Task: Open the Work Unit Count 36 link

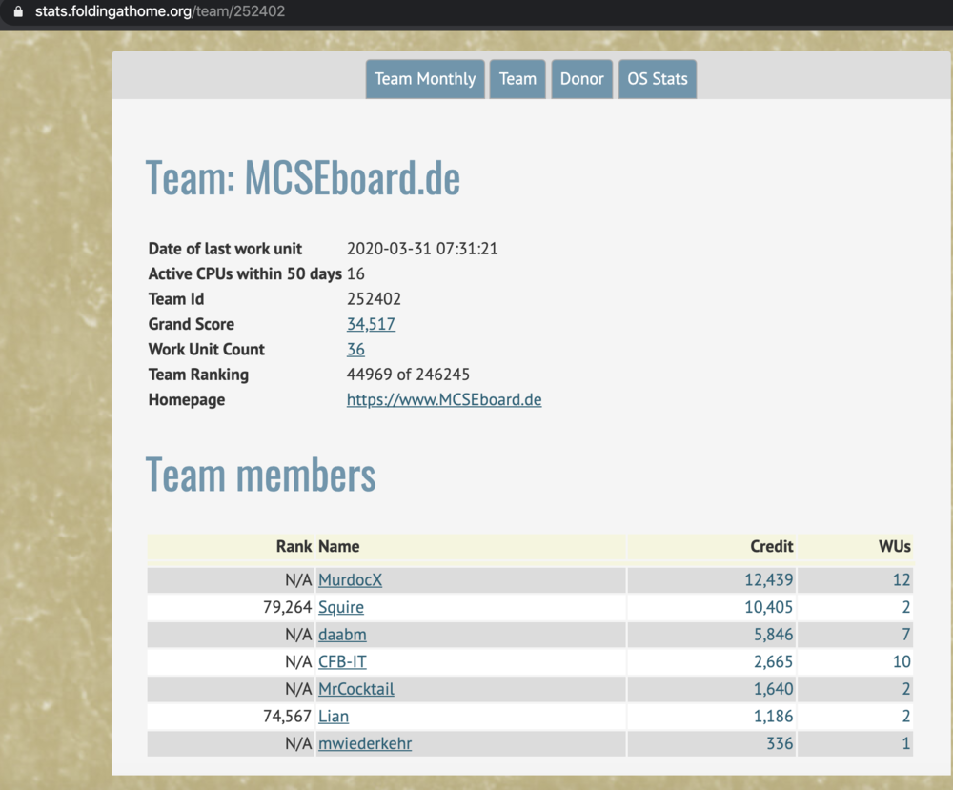Action: (x=355, y=350)
